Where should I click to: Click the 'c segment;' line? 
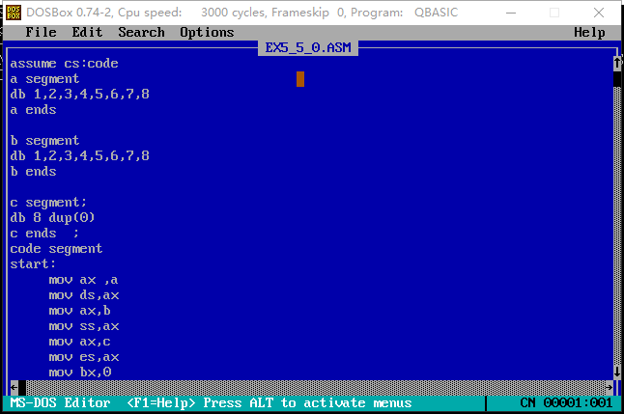48,203
